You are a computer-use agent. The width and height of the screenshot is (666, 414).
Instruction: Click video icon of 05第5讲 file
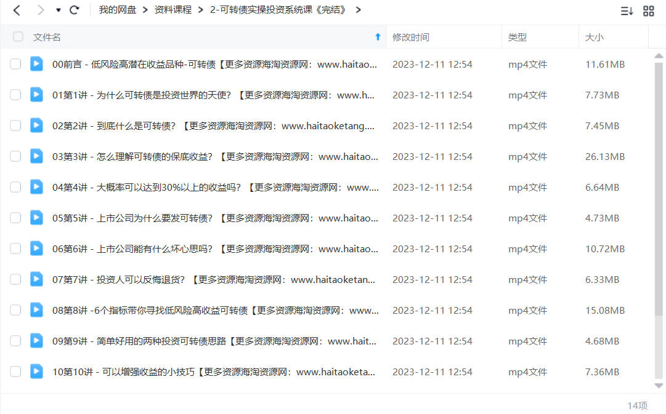(x=36, y=217)
